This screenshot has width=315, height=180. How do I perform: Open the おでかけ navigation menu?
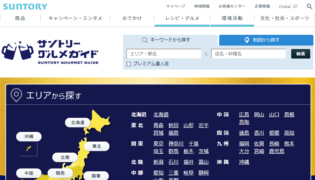[132, 18]
